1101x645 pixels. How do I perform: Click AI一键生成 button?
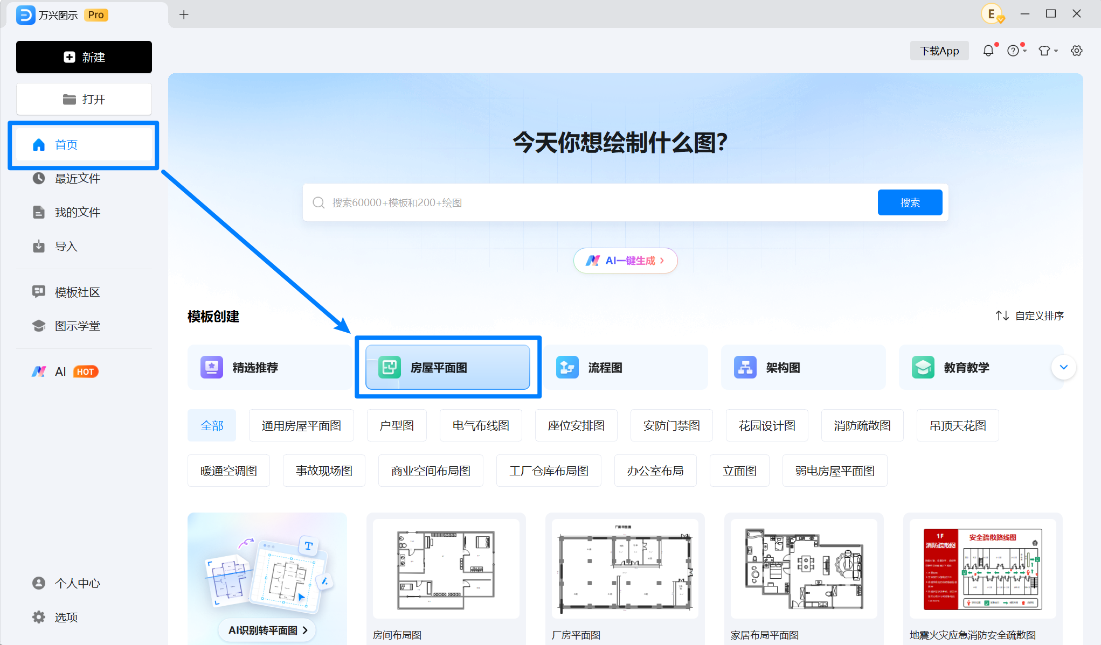coord(625,261)
